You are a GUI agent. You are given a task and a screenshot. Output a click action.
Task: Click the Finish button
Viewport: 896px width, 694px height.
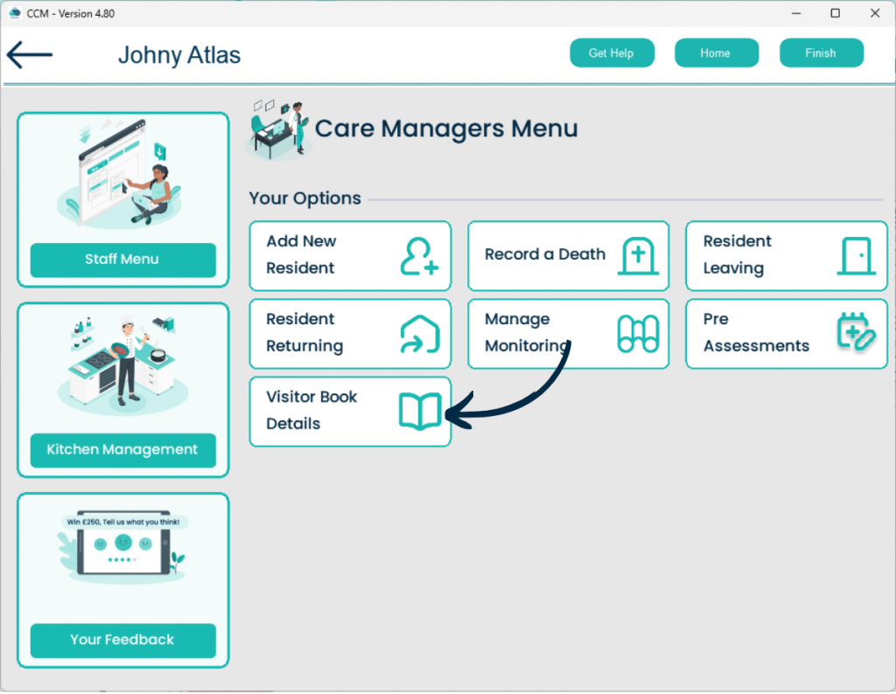pyautogui.click(x=821, y=53)
